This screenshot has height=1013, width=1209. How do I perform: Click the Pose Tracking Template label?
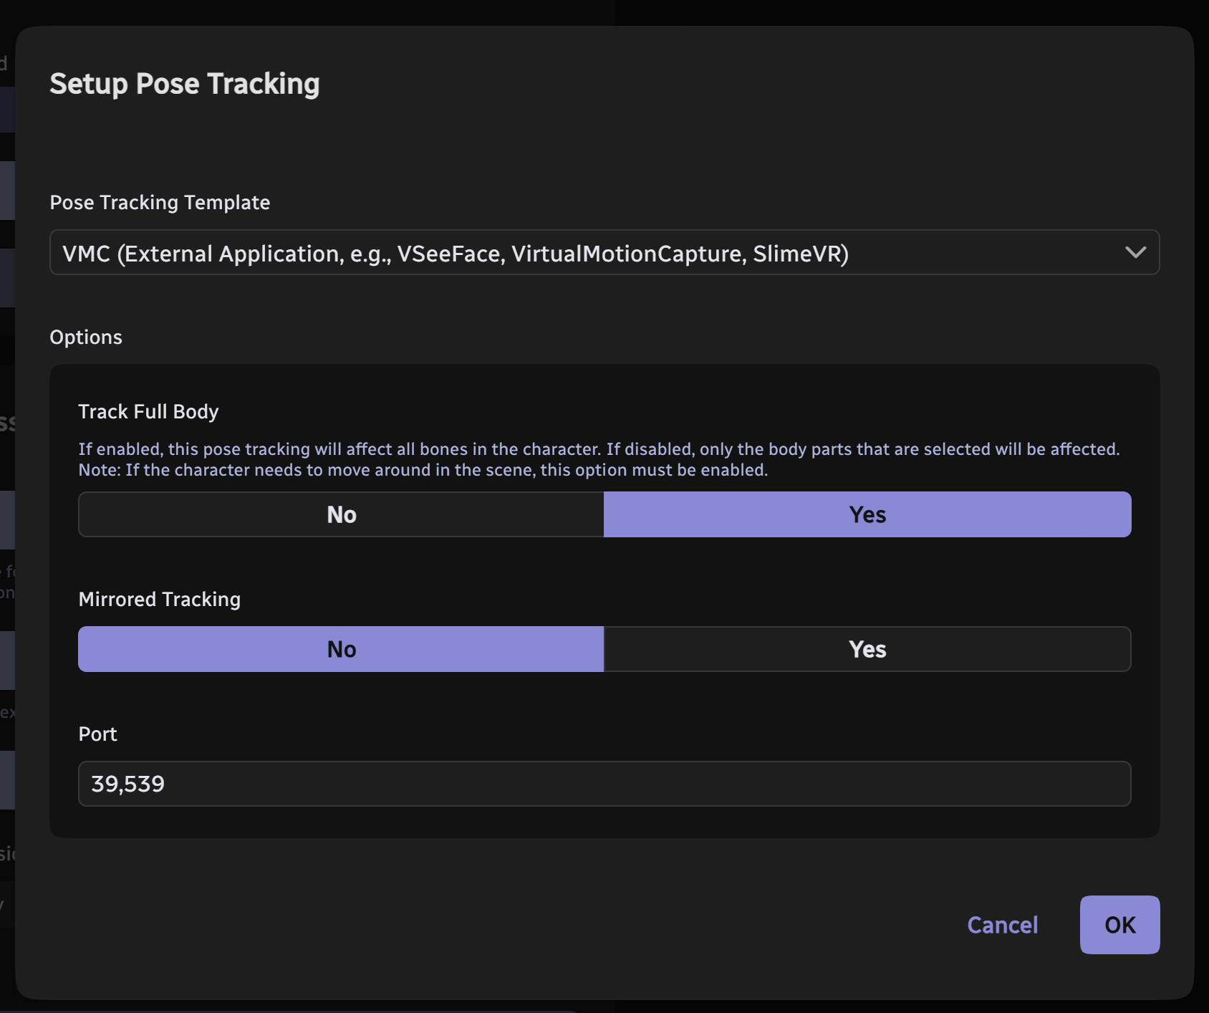(160, 203)
